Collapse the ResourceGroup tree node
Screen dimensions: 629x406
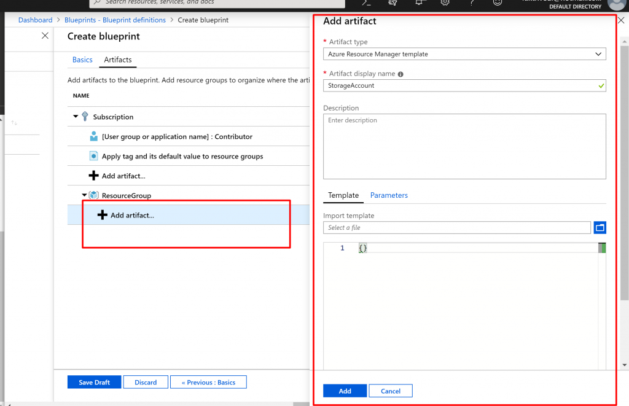point(84,195)
